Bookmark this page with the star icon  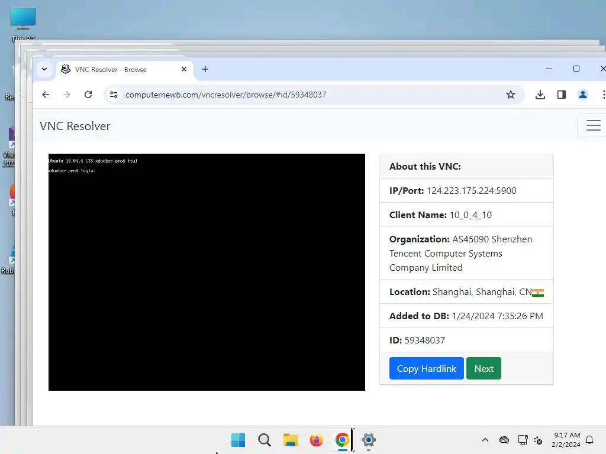tap(511, 95)
